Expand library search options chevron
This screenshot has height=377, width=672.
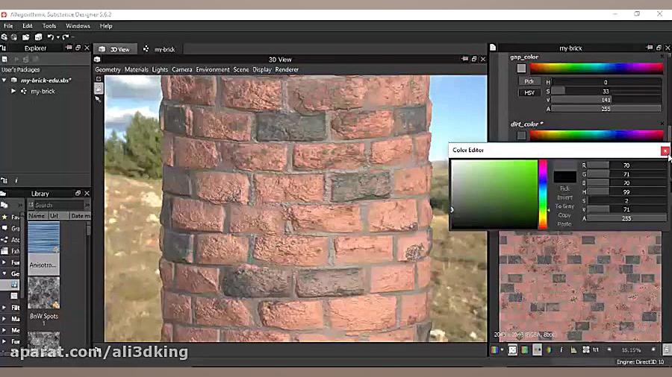87,205
